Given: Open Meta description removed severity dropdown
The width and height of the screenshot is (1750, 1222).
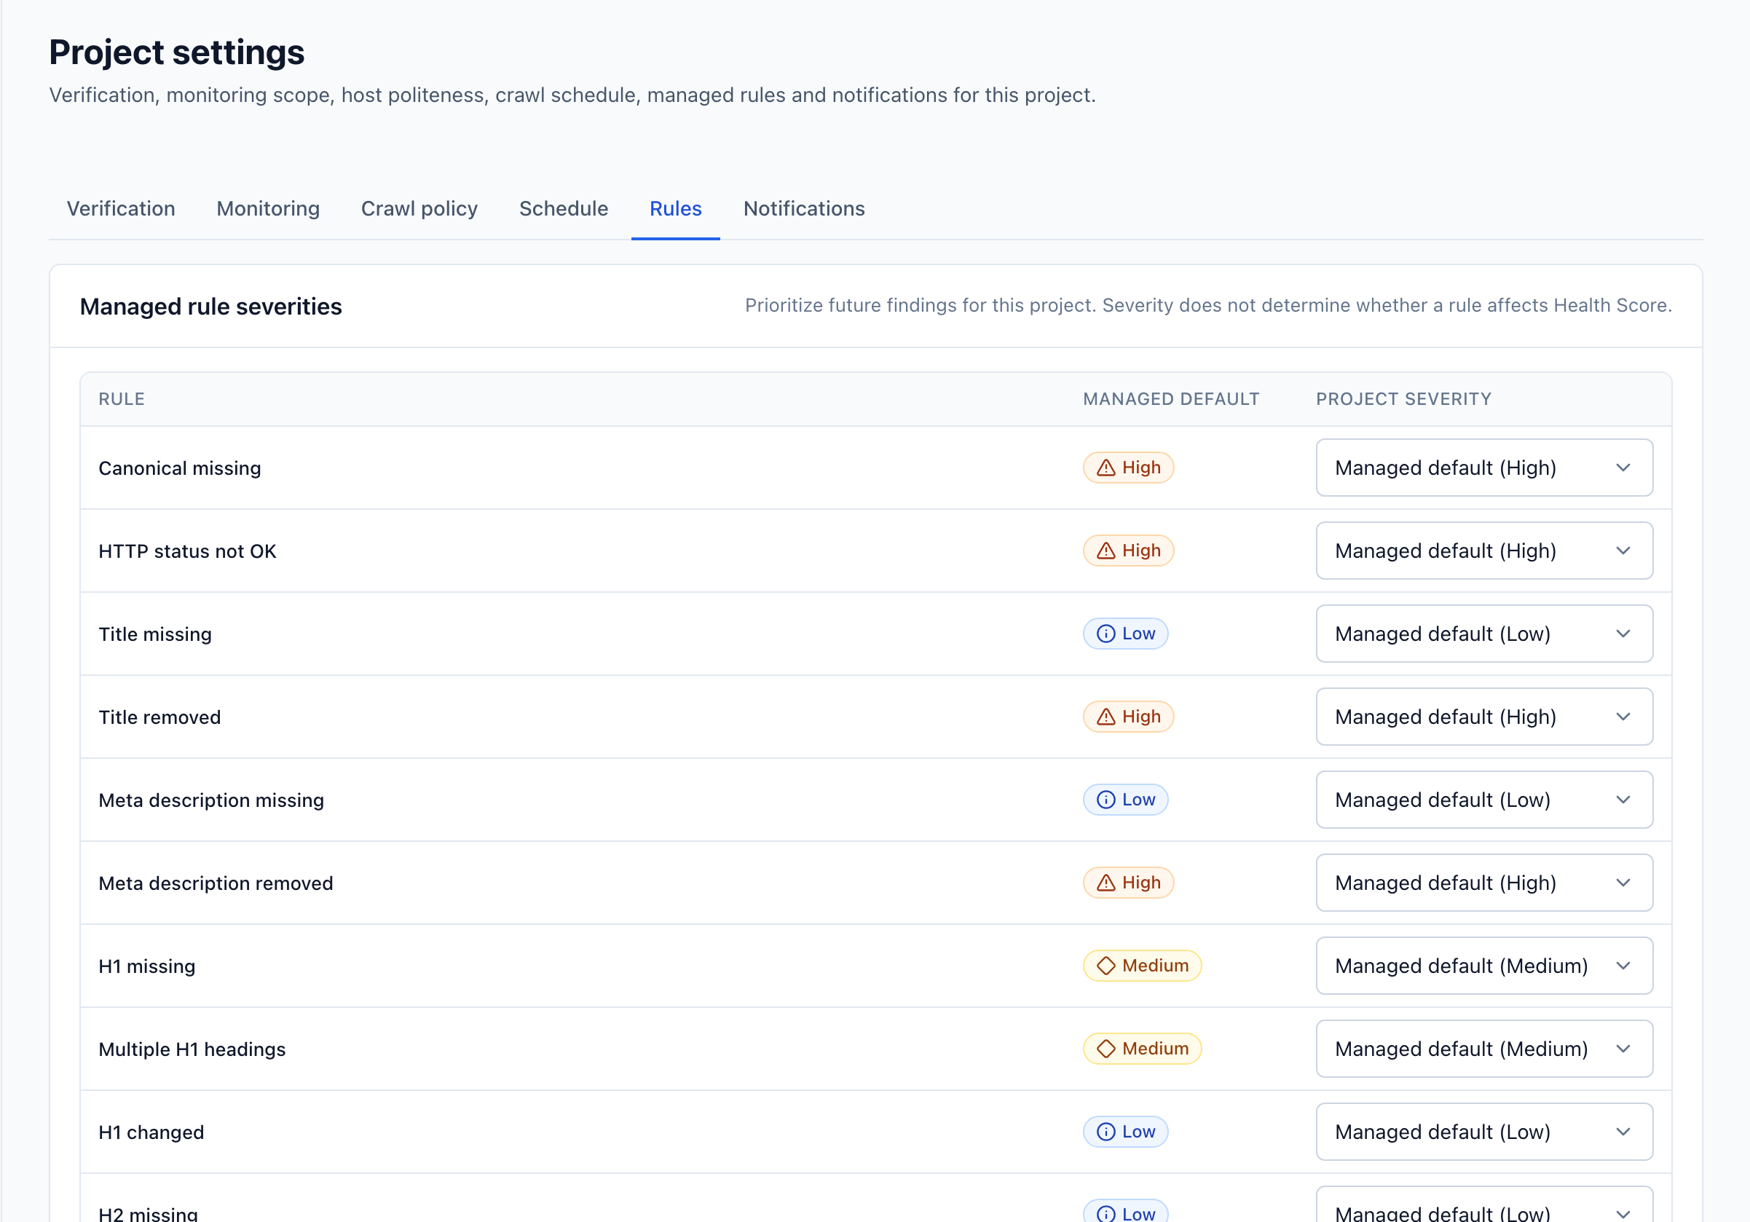Looking at the screenshot, I should [x=1484, y=883].
